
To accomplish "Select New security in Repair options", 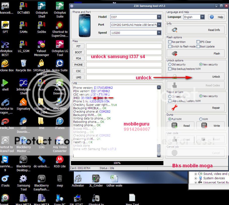I will point(201,96).
